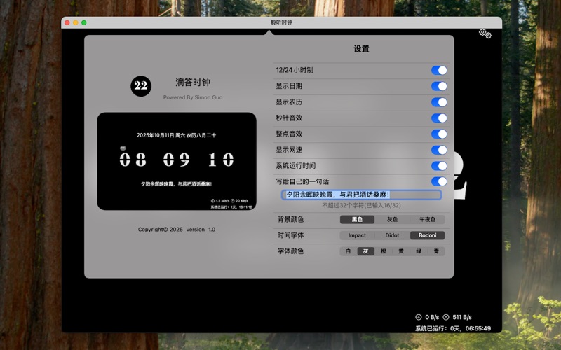
Task: Set font color to 青
Action: pyautogui.click(x=436, y=251)
